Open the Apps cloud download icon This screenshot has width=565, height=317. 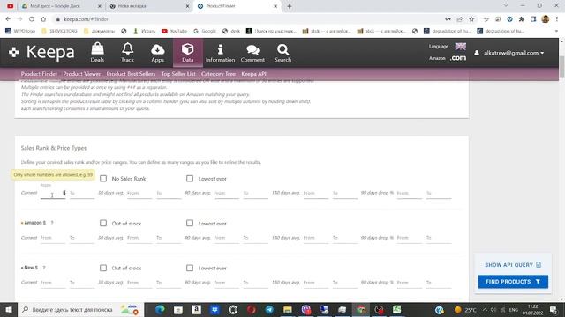click(157, 53)
